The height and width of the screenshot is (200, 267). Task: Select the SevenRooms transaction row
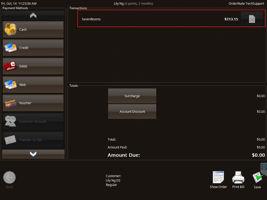tap(156, 19)
